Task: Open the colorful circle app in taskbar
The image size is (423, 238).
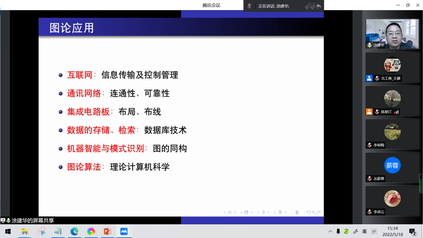Action: 91,231
